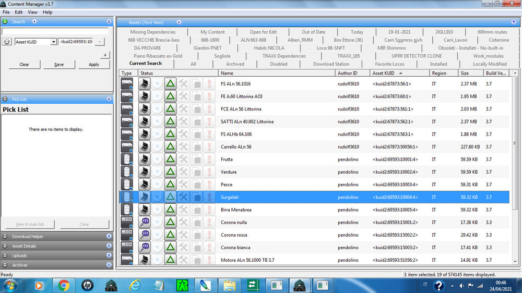Switch to the Missing Dependencies tab
The height and width of the screenshot is (293, 522).
pyautogui.click(x=153, y=32)
